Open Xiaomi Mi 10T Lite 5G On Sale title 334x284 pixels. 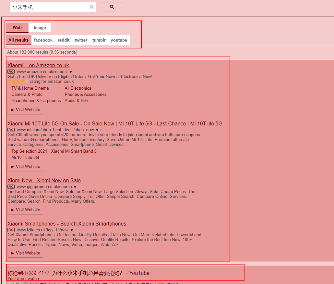pos(115,123)
